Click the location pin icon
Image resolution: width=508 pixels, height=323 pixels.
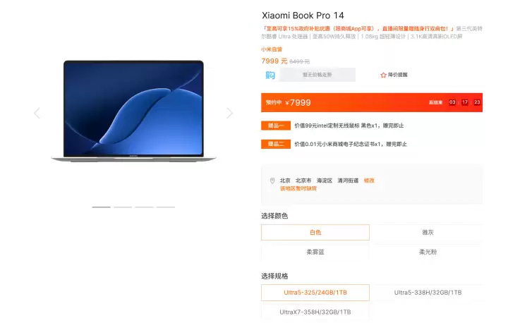[272, 181]
